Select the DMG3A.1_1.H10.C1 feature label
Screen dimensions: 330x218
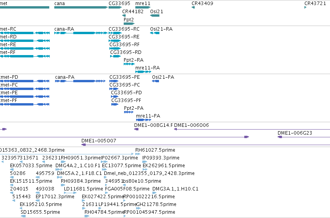pyautogui.click(x=175, y=189)
